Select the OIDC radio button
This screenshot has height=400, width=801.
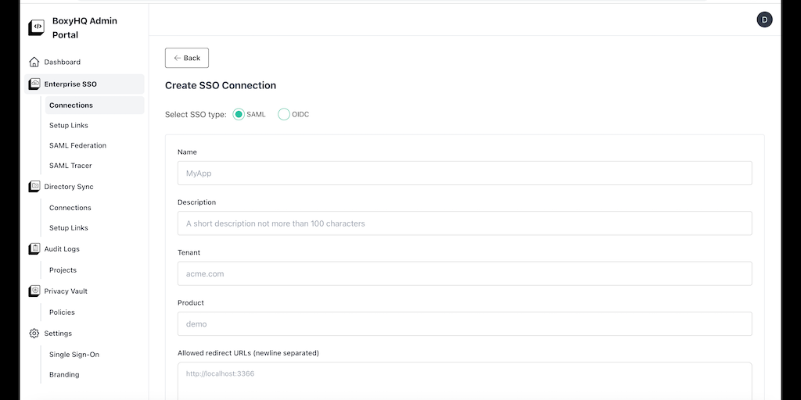pyautogui.click(x=284, y=114)
